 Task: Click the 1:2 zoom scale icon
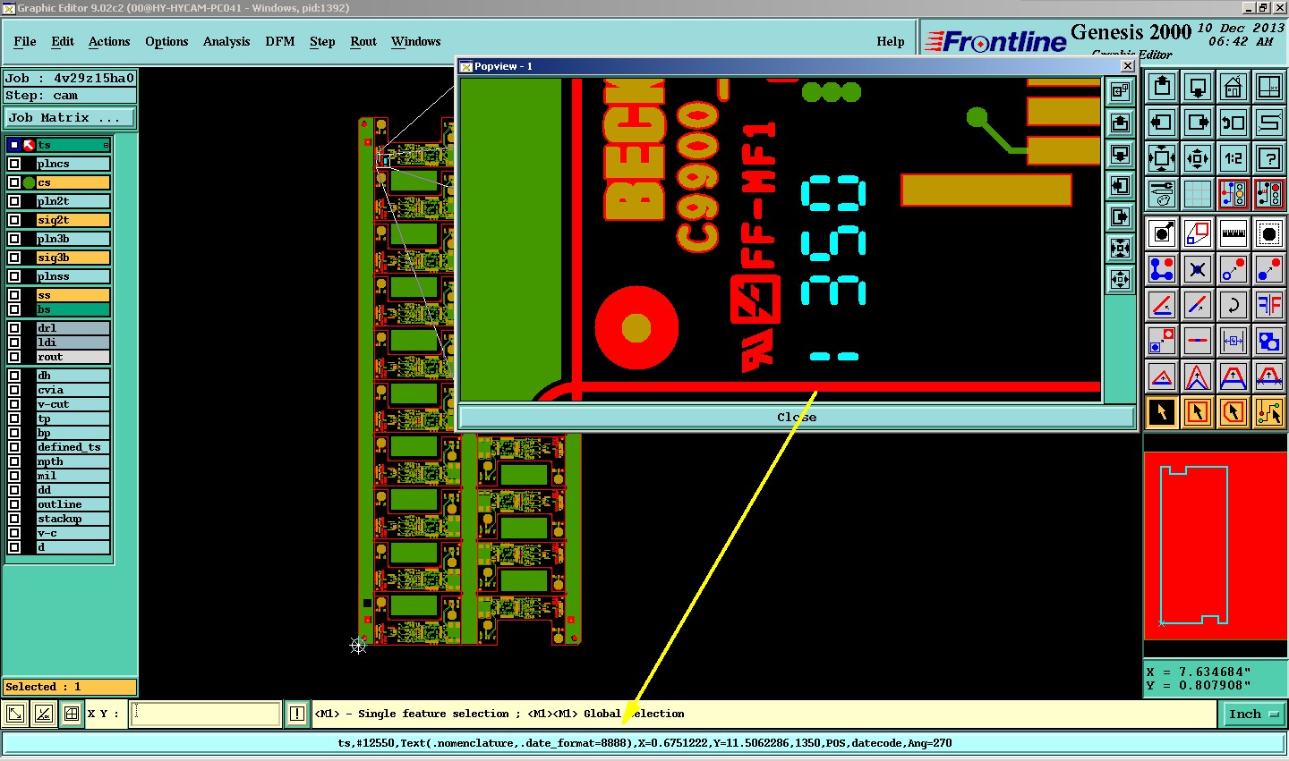(x=1234, y=158)
